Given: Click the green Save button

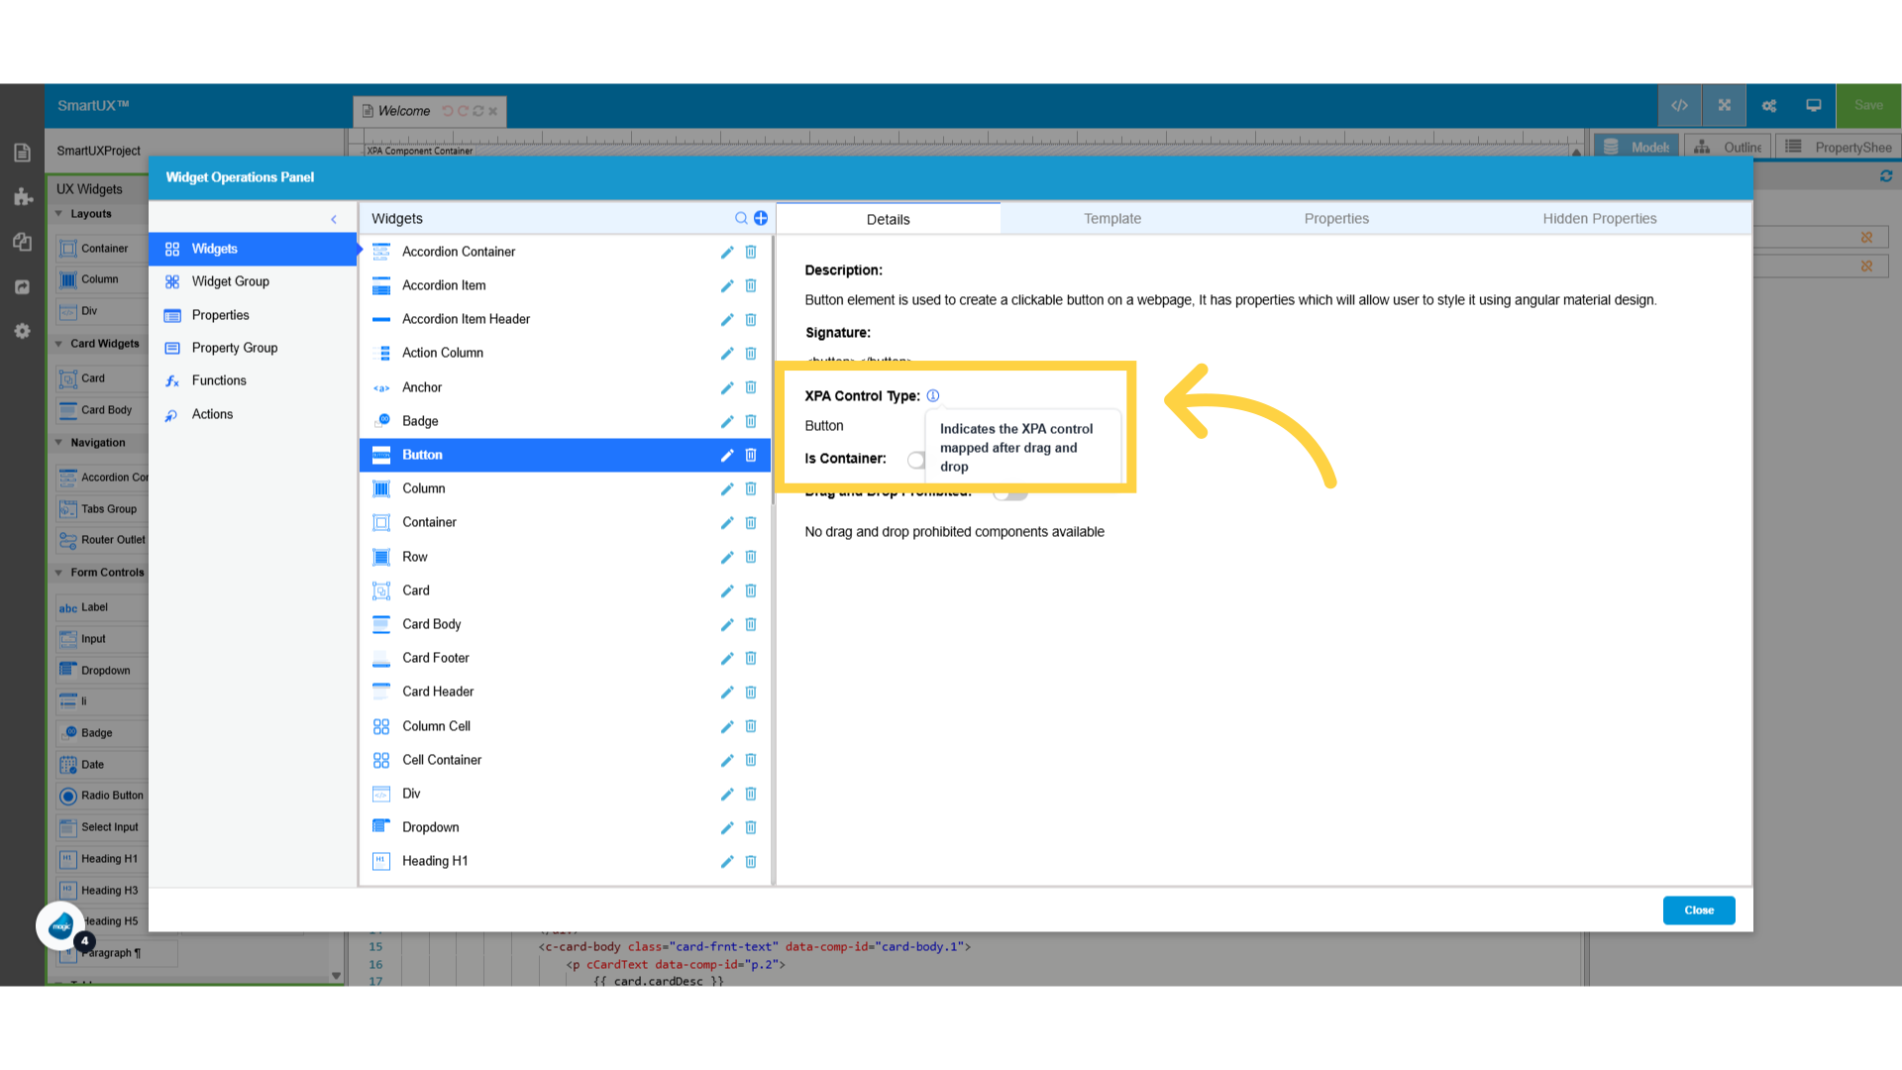Looking at the screenshot, I should [x=1867, y=105].
